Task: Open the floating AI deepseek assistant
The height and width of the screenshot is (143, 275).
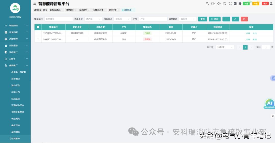Action: pyautogui.click(x=270, y=103)
